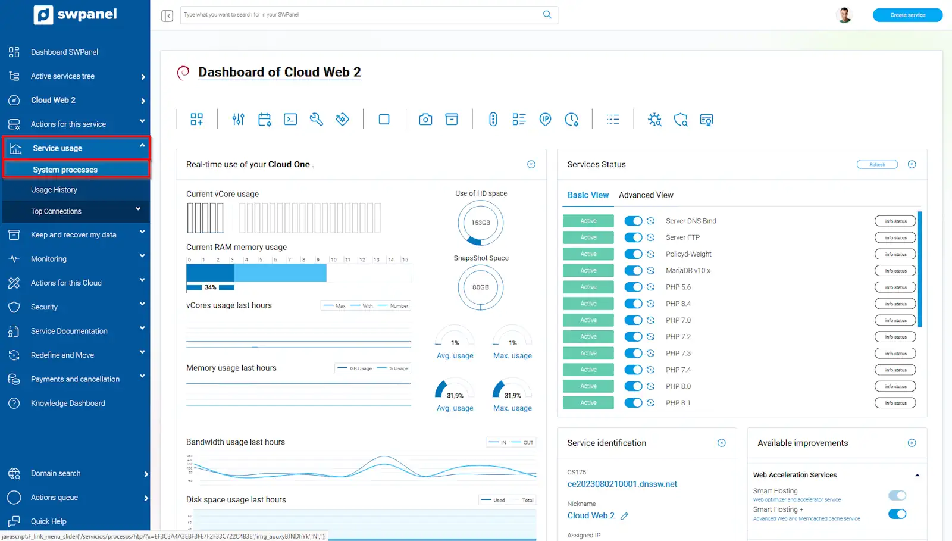Click the Current RAM memory usage bar
The width and height of the screenshot is (952, 541).
click(299, 273)
